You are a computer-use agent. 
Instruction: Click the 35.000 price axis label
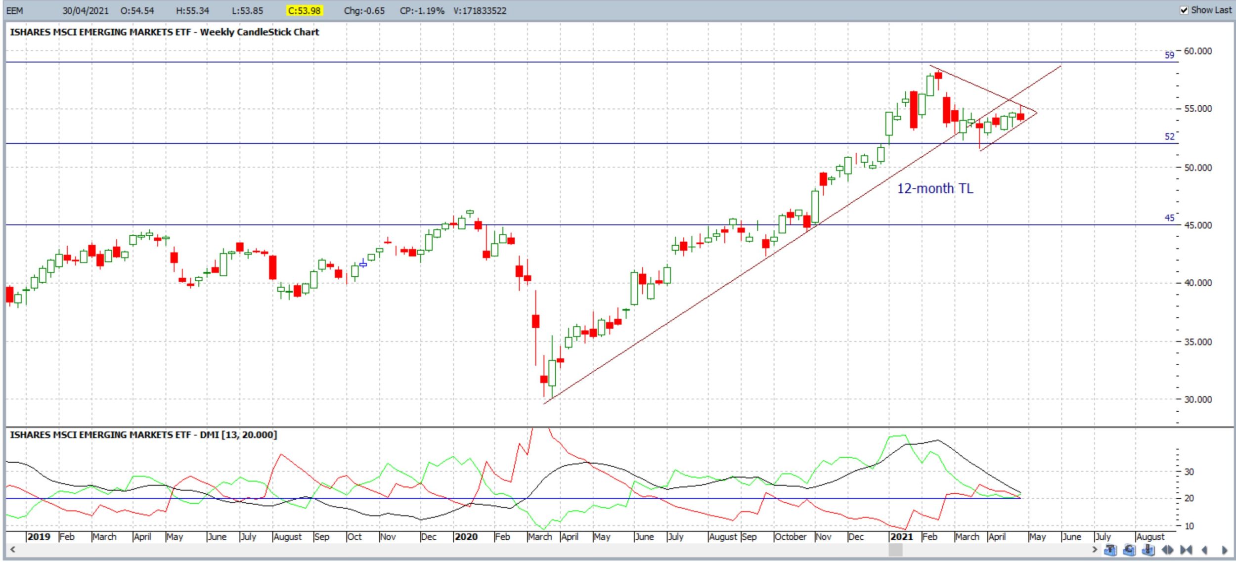[1198, 342]
